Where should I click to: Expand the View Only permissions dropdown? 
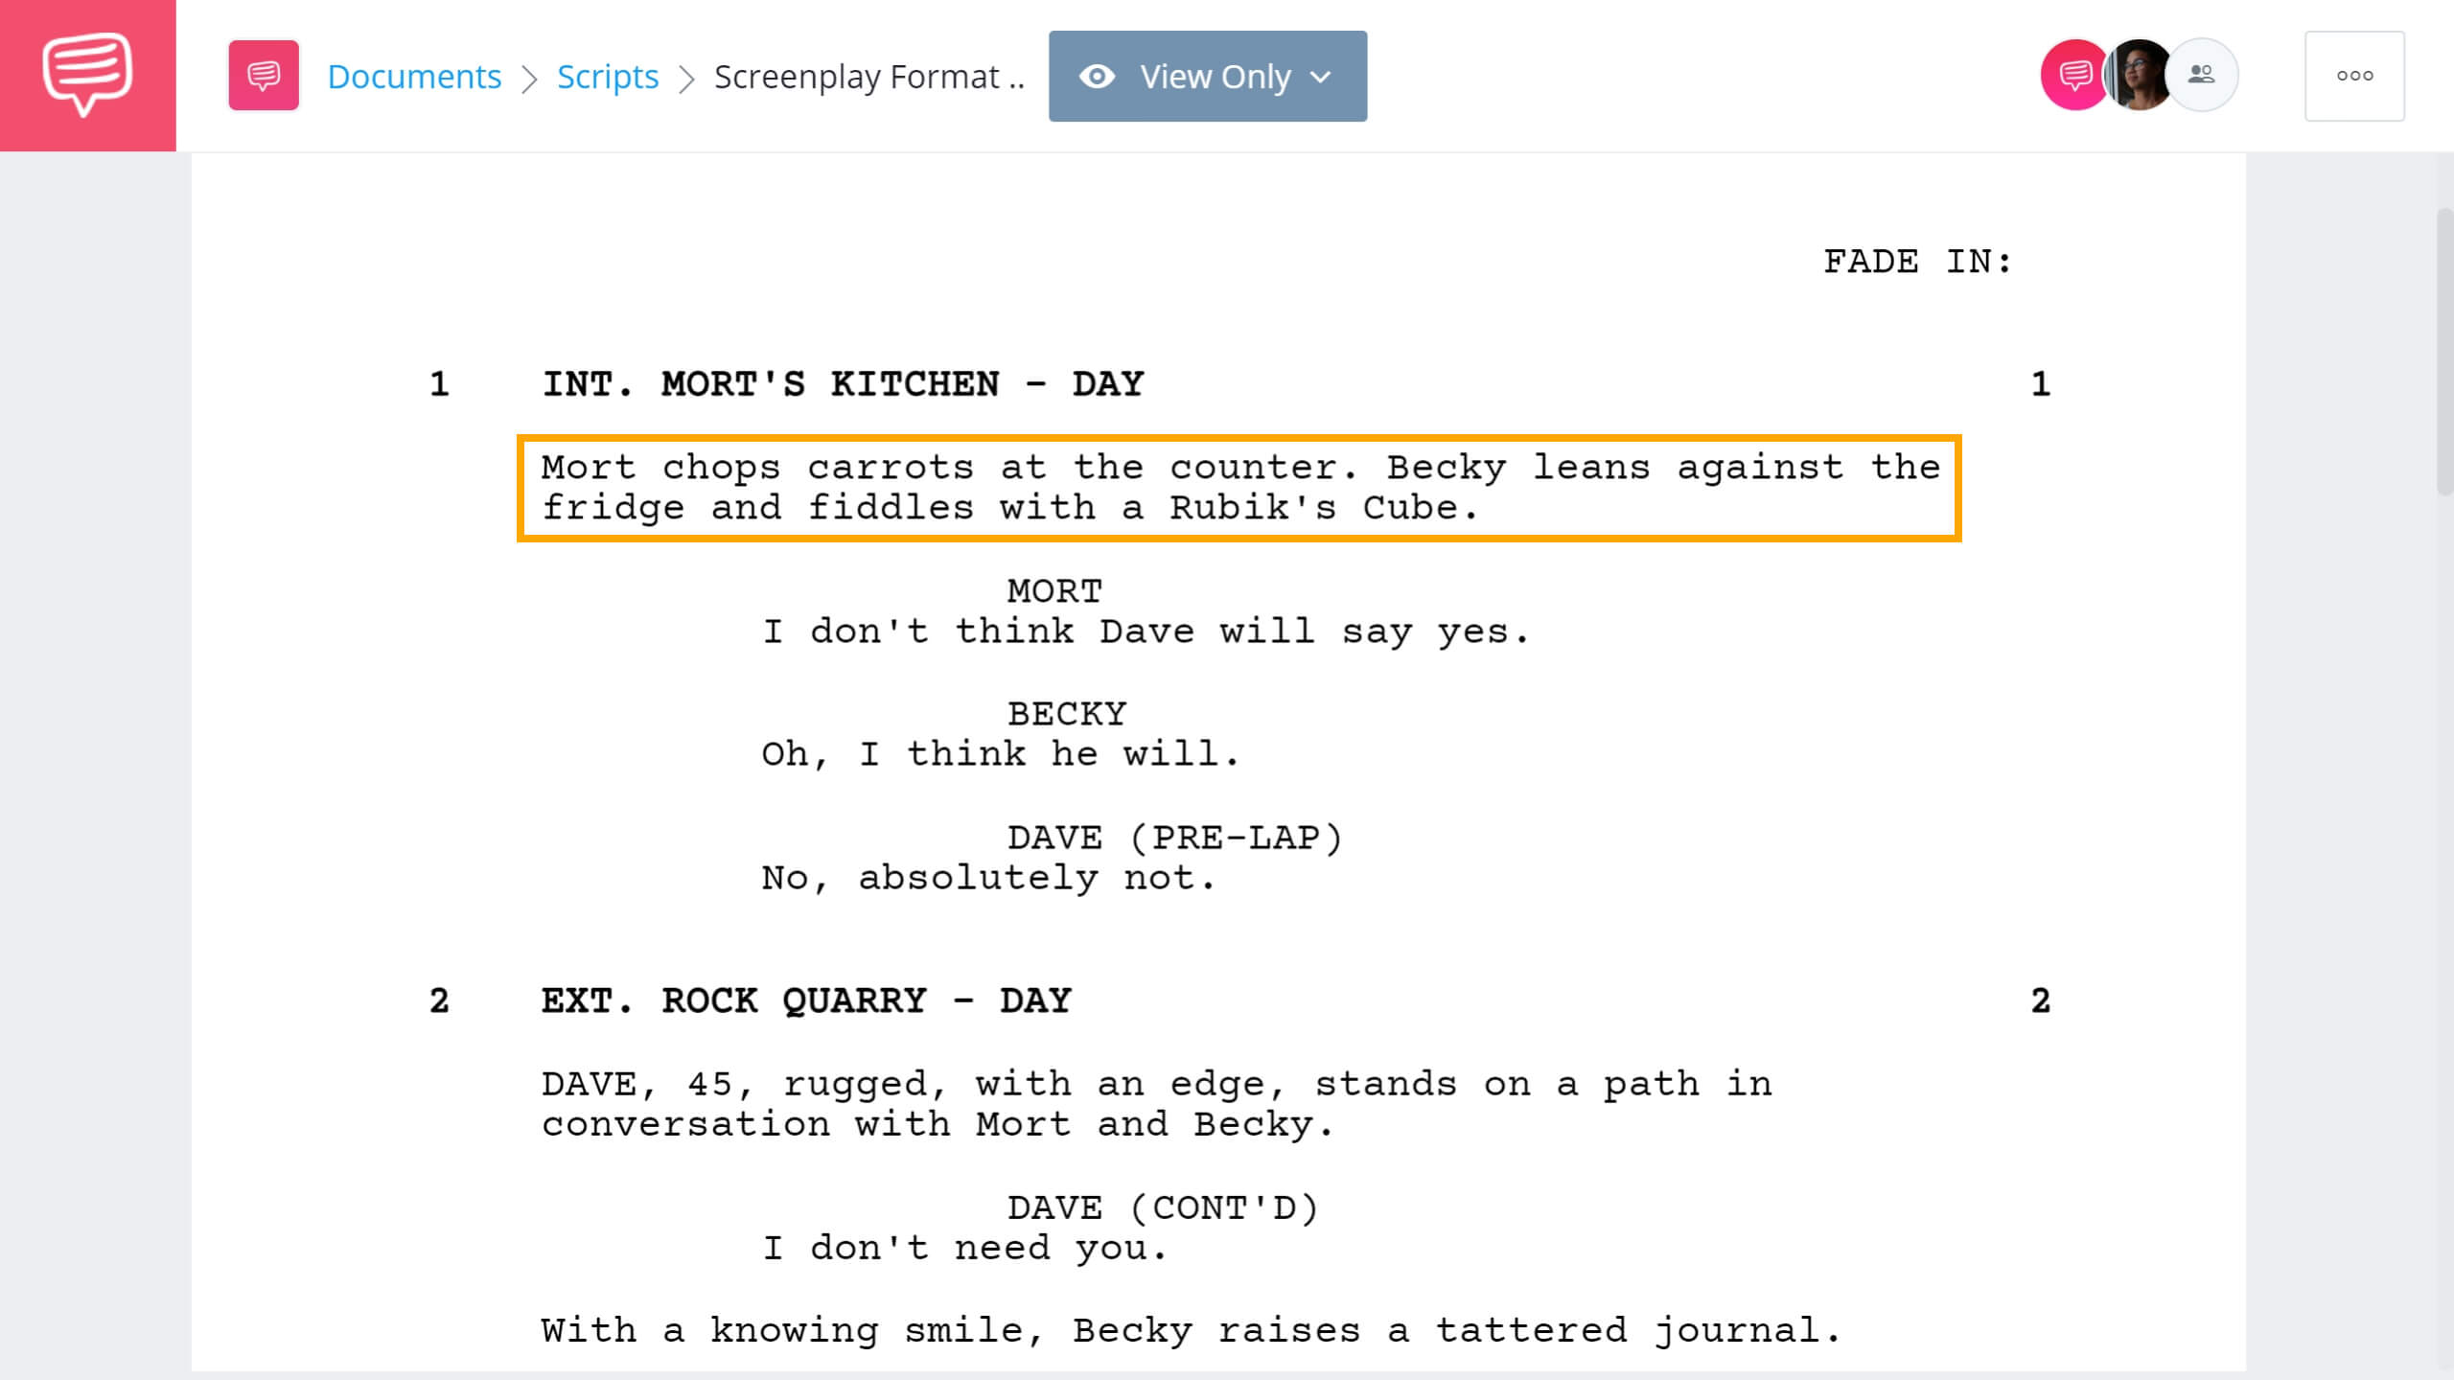1323,76
